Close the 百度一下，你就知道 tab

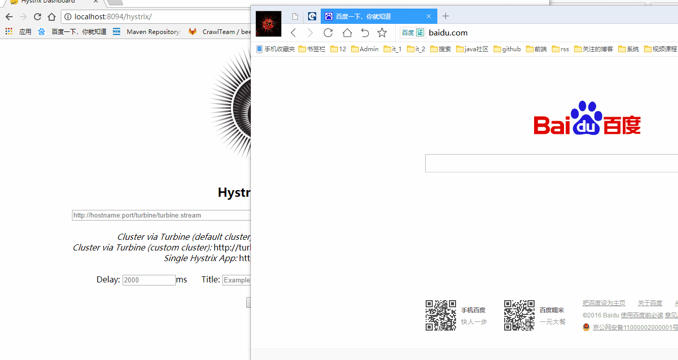pos(429,16)
